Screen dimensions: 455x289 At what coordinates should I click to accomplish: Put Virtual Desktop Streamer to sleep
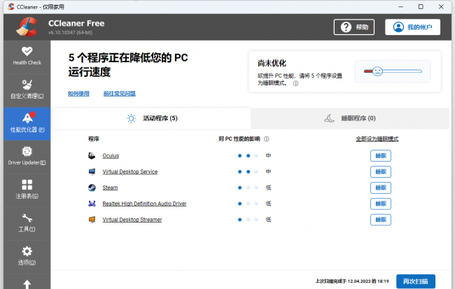pos(380,220)
